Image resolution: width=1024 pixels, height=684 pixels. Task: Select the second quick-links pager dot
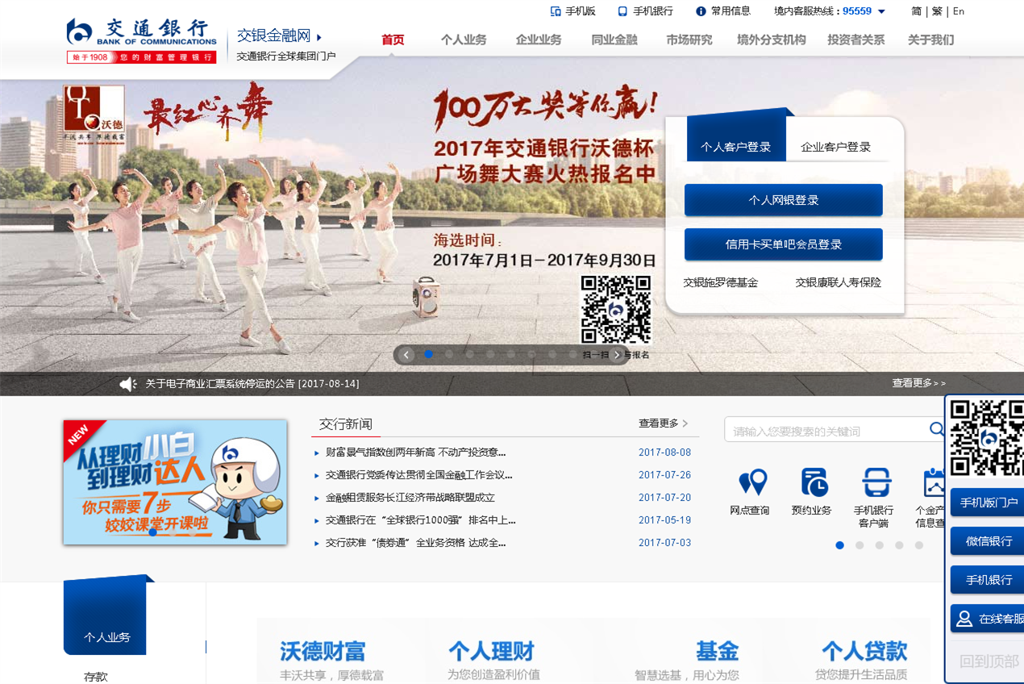coord(860,545)
